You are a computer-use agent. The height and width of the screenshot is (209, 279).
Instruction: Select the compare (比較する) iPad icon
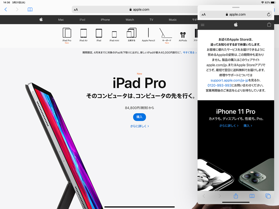pyautogui.click(x=131, y=35)
